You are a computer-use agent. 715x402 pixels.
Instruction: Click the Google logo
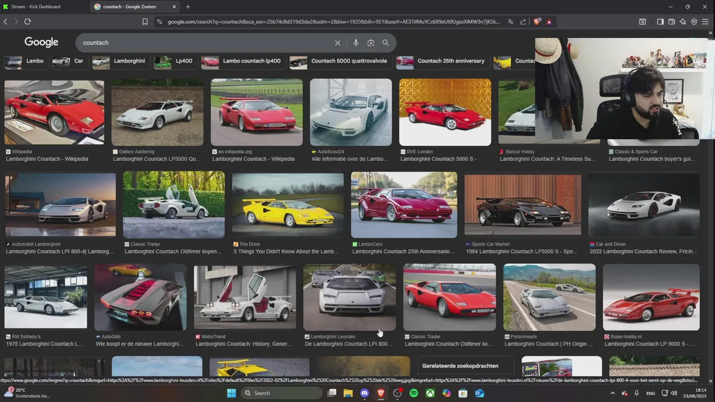coord(41,42)
